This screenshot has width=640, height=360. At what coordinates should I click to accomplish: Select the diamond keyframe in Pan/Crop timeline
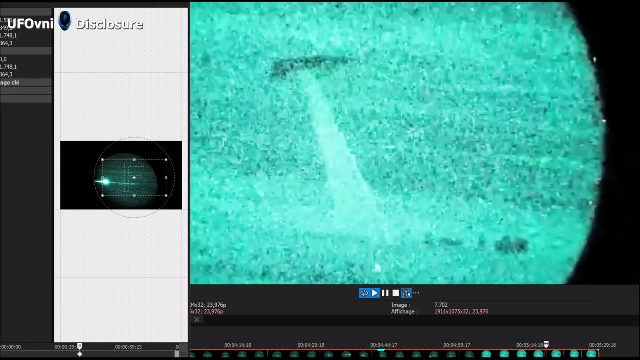click(x=80, y=354)
